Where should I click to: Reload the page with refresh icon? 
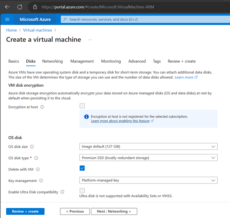(x=20, y=7)
